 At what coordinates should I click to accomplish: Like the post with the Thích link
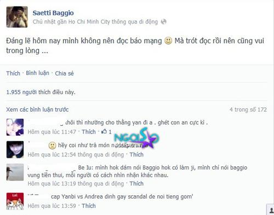(x=13, y=73)
